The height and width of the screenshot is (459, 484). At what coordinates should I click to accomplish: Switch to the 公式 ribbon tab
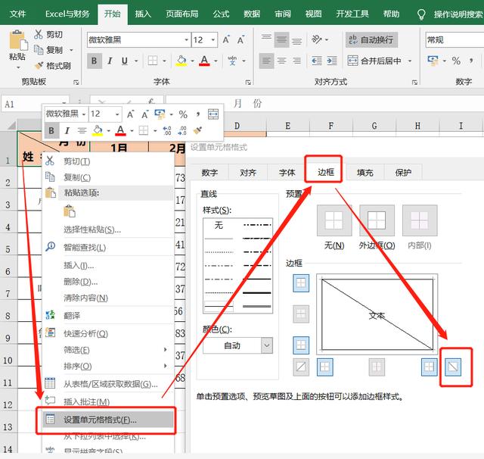pyautogui.click(x=221, y=14)
